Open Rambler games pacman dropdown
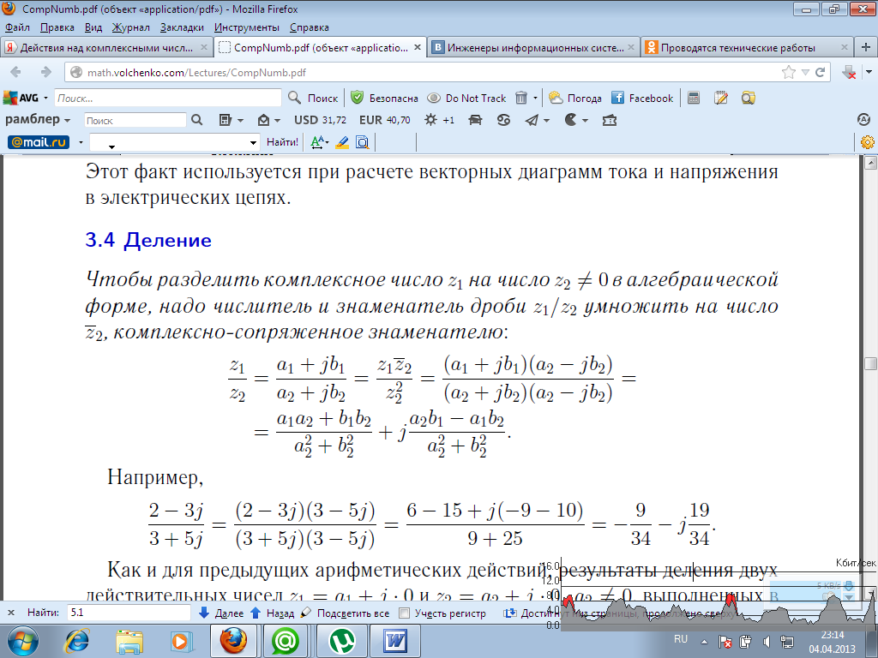This screenshot has height=658, width=878. (x=575, y=120)
